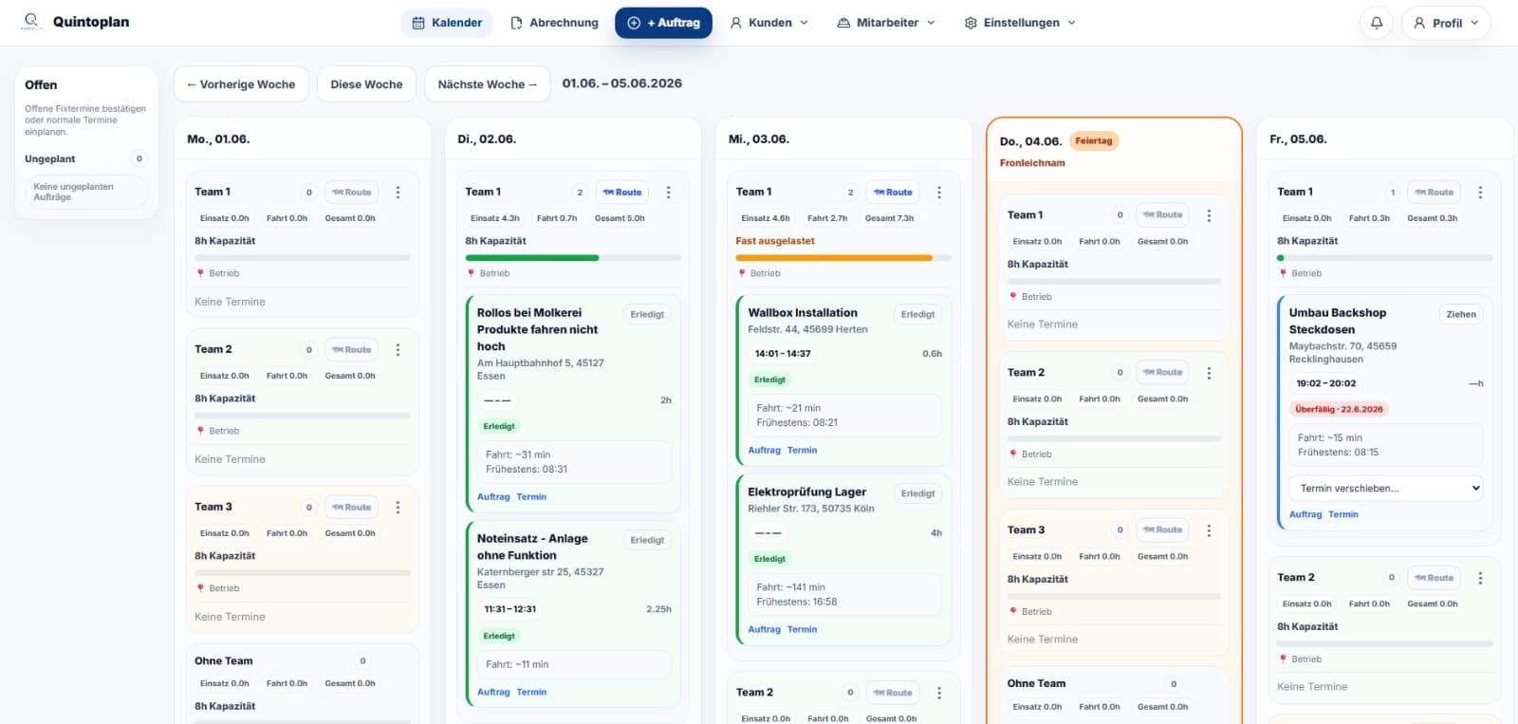Open three-dot menu for Thursday Team 3
The height and width of the screenshot is (724, 1518).
coord(1209,530)
